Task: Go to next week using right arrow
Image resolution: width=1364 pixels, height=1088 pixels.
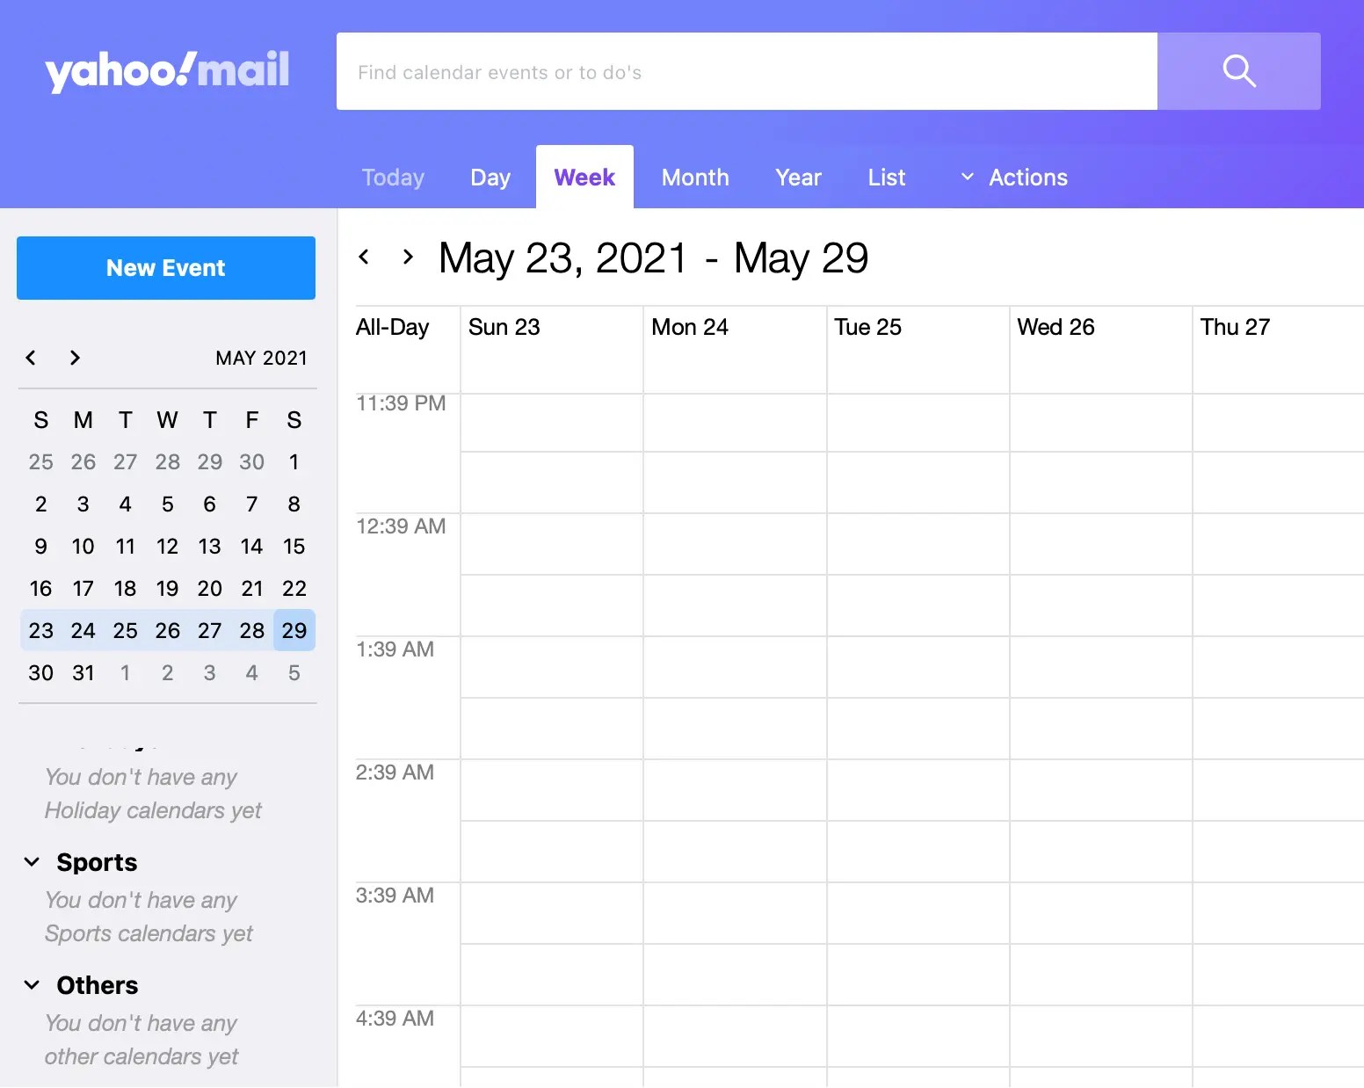Action: click(x=407, y=256)
